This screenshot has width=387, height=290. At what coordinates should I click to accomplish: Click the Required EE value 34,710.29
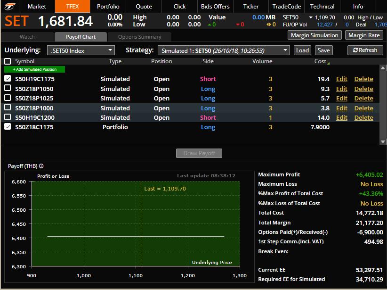[369, 279]
